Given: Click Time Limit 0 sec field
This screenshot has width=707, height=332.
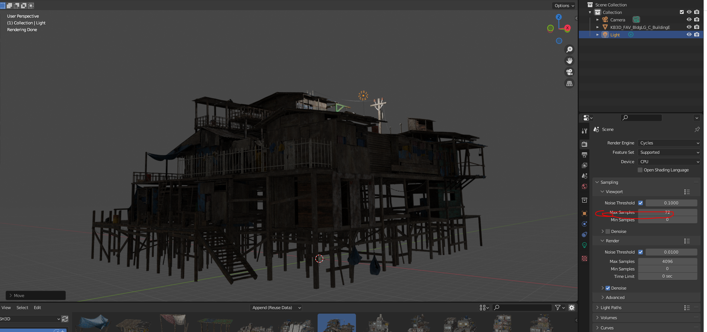Looking at the screenshot, I should [668, 276].
